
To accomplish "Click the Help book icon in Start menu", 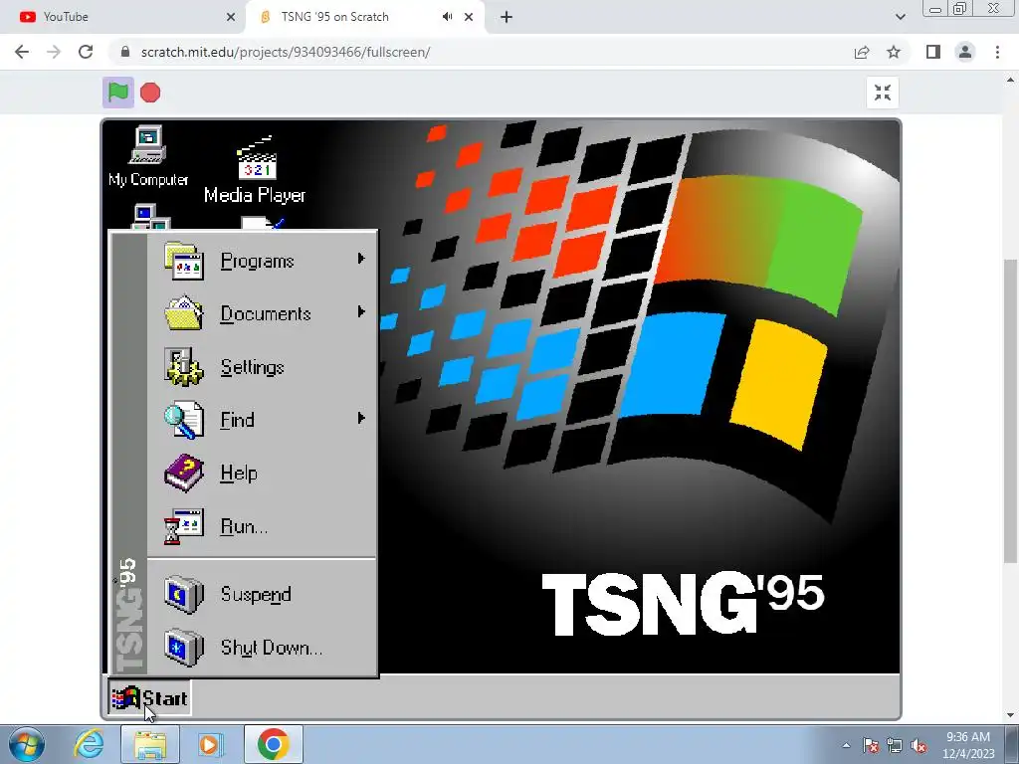I will 184,473.
